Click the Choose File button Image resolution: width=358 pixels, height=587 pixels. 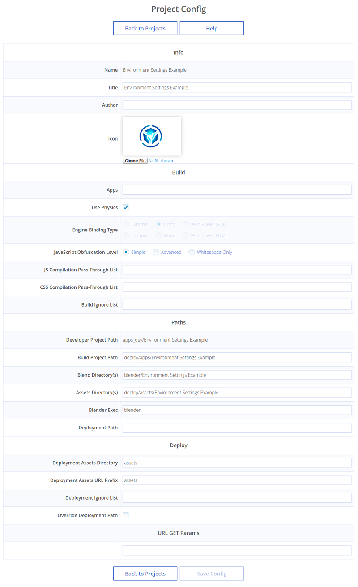coord(135,161)
